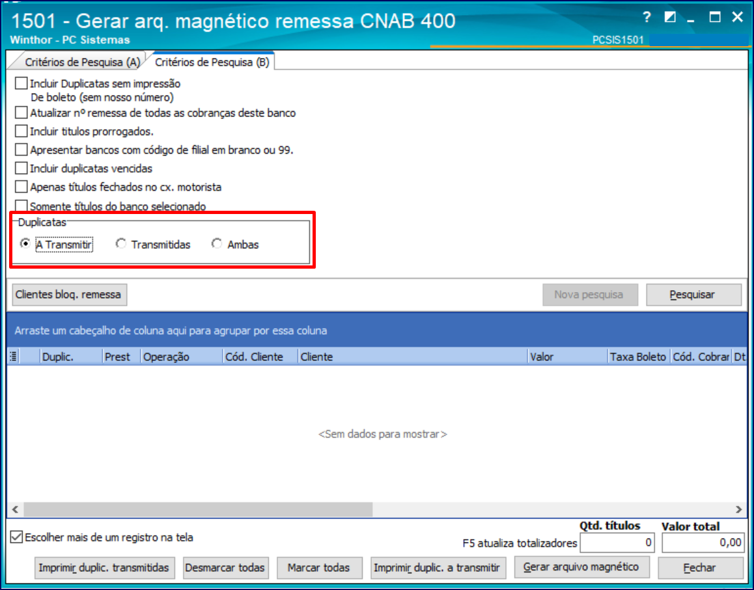754x590 pixels.
Task: Switch to Critérios de Pesquisa (A) tab
Action: pyautogui.click(x=82, y=62)
